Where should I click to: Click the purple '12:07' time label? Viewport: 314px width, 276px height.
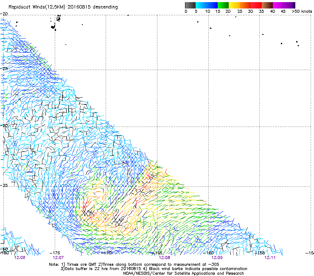click(58, 258)
